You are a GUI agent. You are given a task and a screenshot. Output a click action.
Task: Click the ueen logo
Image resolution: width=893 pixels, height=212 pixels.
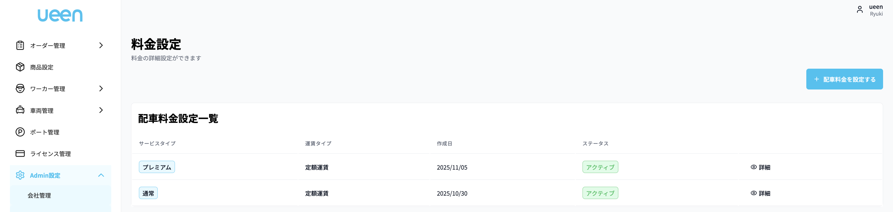[x=60, y=16]
